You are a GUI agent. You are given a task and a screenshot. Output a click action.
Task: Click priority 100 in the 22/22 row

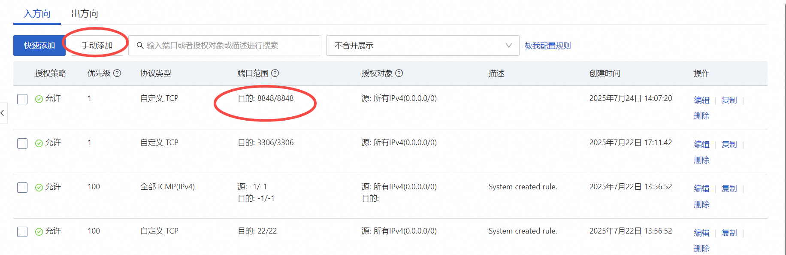[x=94, y=231]
